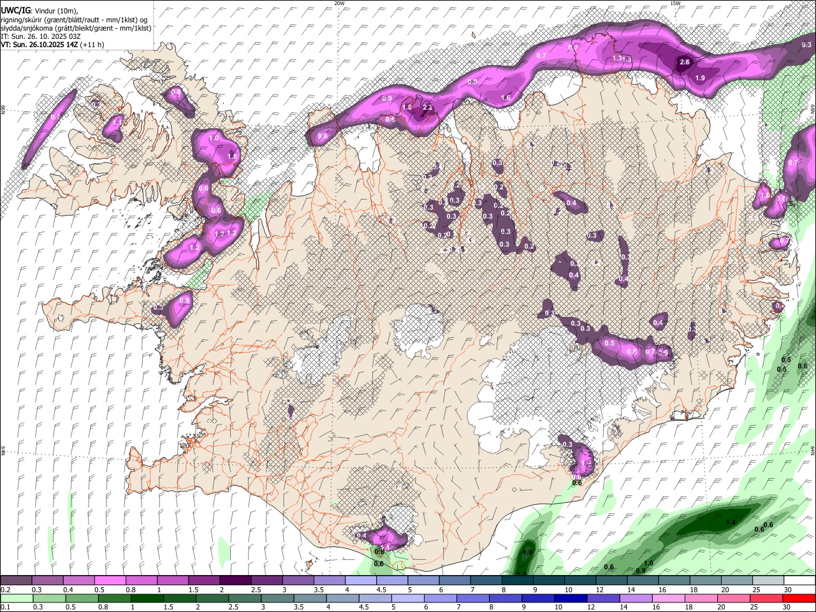
Task: Click the 'slydda/snjókoma' legend description line
Action: [76, 28]
